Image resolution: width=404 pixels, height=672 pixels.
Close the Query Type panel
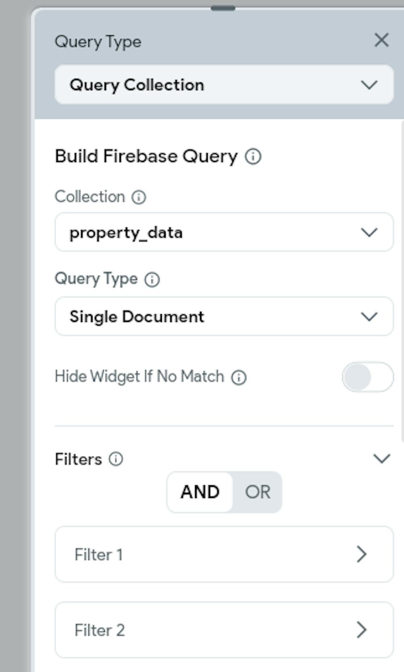[x=381, y=40]
